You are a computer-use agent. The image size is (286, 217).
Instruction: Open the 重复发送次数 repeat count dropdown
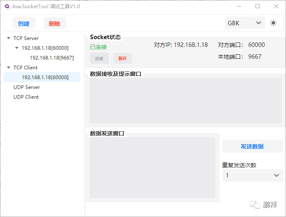252,175
